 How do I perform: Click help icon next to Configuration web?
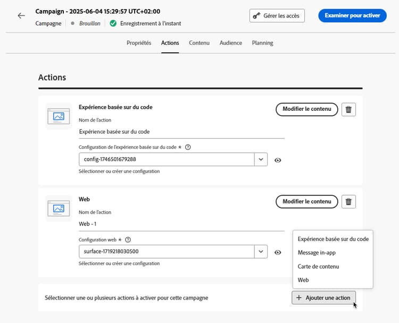click(x=128, y=240)
